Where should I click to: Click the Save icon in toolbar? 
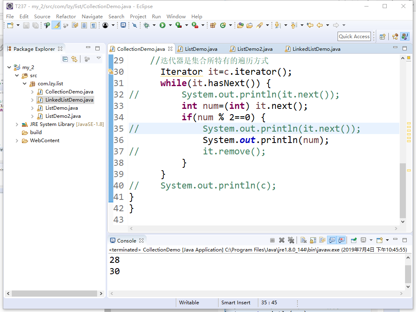click(26, 25)
